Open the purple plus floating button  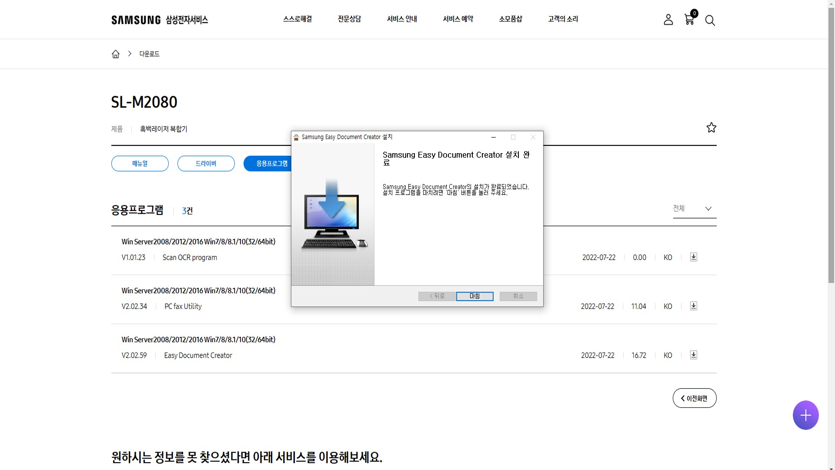click(805, 415)
